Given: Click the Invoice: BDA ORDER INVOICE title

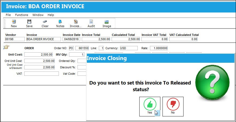Looking at the screenshot, I should tap(45, 6).
